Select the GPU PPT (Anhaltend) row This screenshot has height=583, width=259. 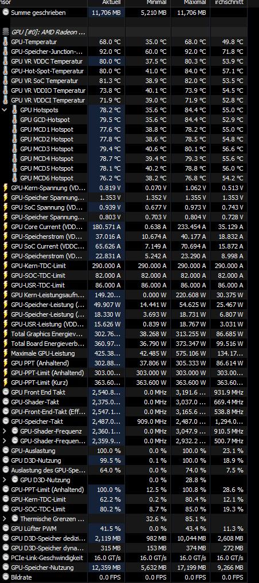point(124,363)
